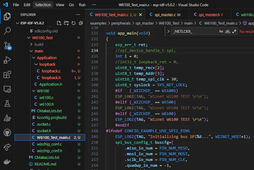Expand replace field in find widget
This screenshot has height=170, width=254.
[x=168, y=32]
